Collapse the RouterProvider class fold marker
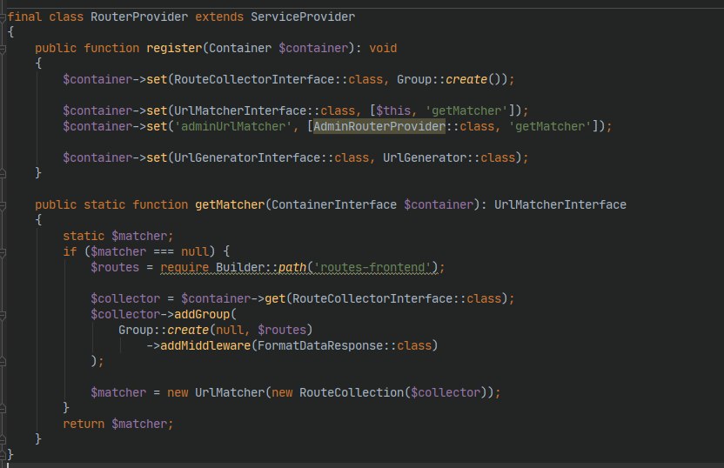 point(3,17)
